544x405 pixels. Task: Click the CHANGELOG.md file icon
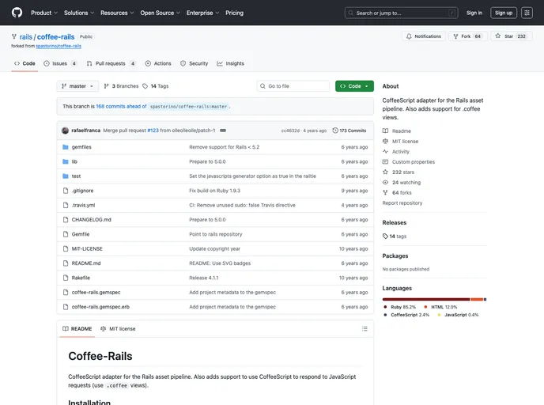point(66,220)
